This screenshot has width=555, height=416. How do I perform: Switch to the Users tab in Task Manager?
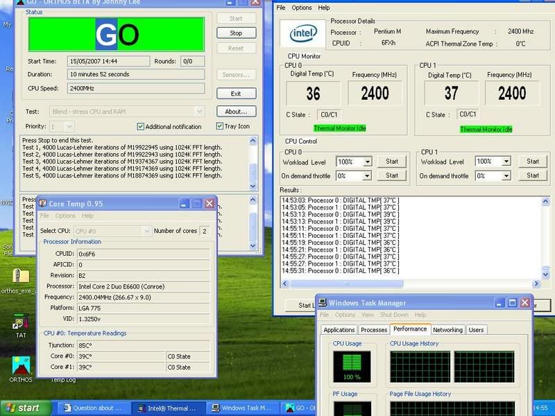(x=476, y=330)
